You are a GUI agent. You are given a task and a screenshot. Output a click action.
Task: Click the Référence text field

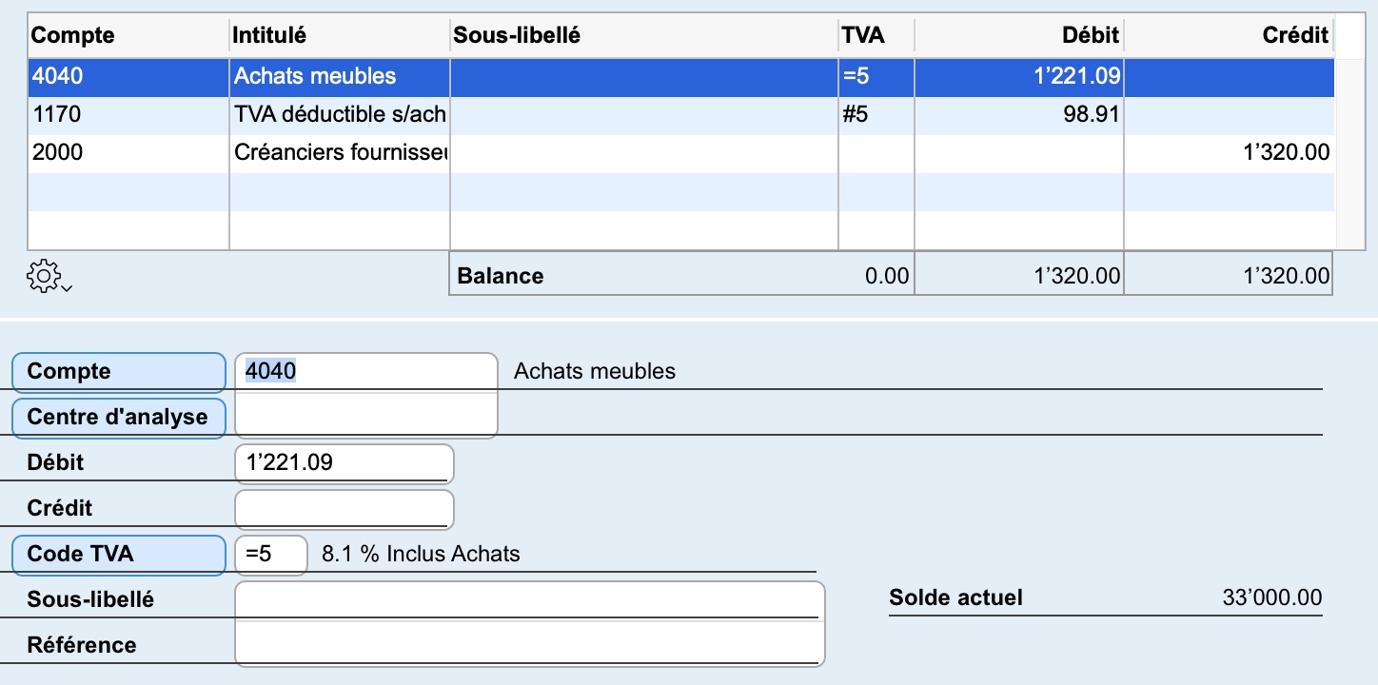point(529,645)
